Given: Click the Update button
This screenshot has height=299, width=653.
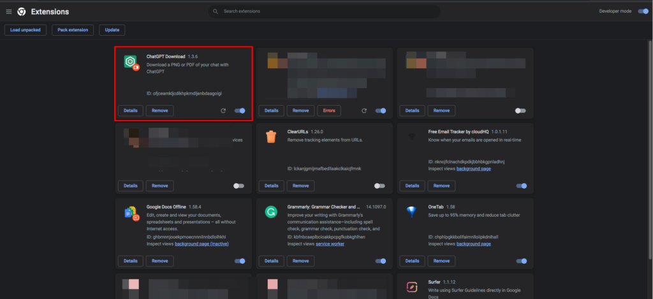Looking at the screenshot, I should [112, 30].
